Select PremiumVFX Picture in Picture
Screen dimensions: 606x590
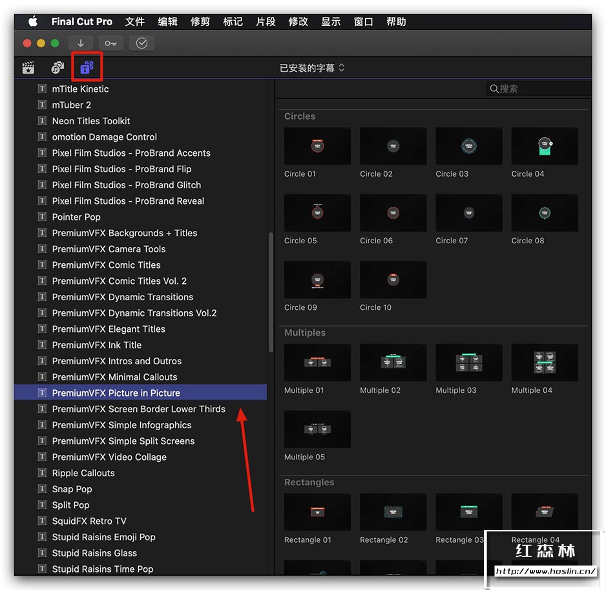click(x=140, y=393)
